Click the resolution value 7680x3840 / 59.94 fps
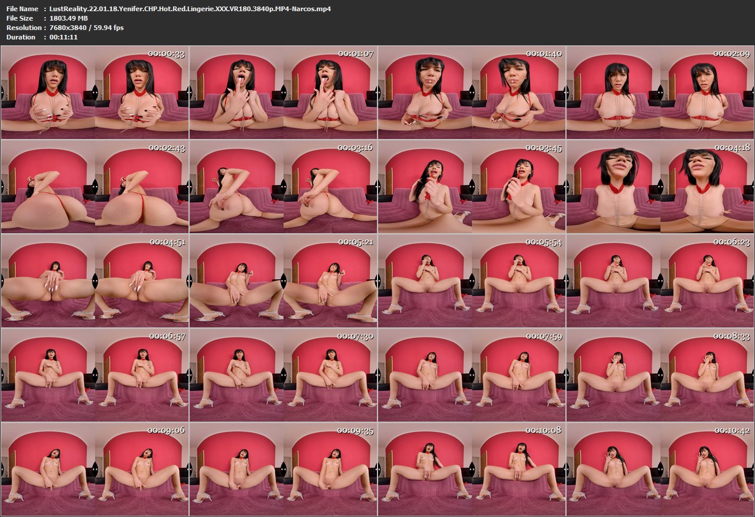 tap(87, 28)
